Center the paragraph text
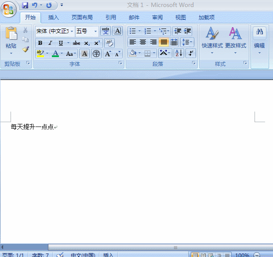 (x=143, y=42)
